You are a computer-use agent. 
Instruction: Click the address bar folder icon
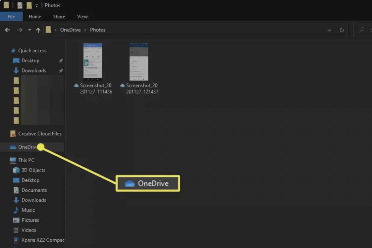(48, 30)
